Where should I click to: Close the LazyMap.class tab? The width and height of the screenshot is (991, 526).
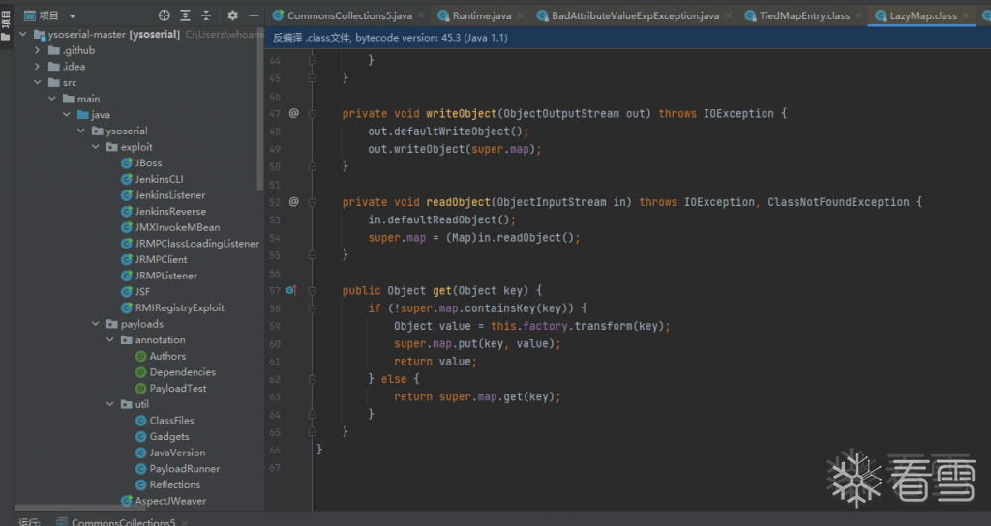(x=967, y=15)
